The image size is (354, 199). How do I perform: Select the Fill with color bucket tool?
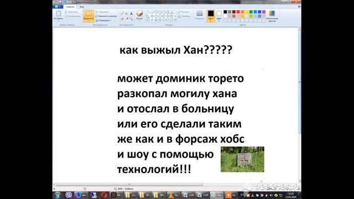pos(127,13)
